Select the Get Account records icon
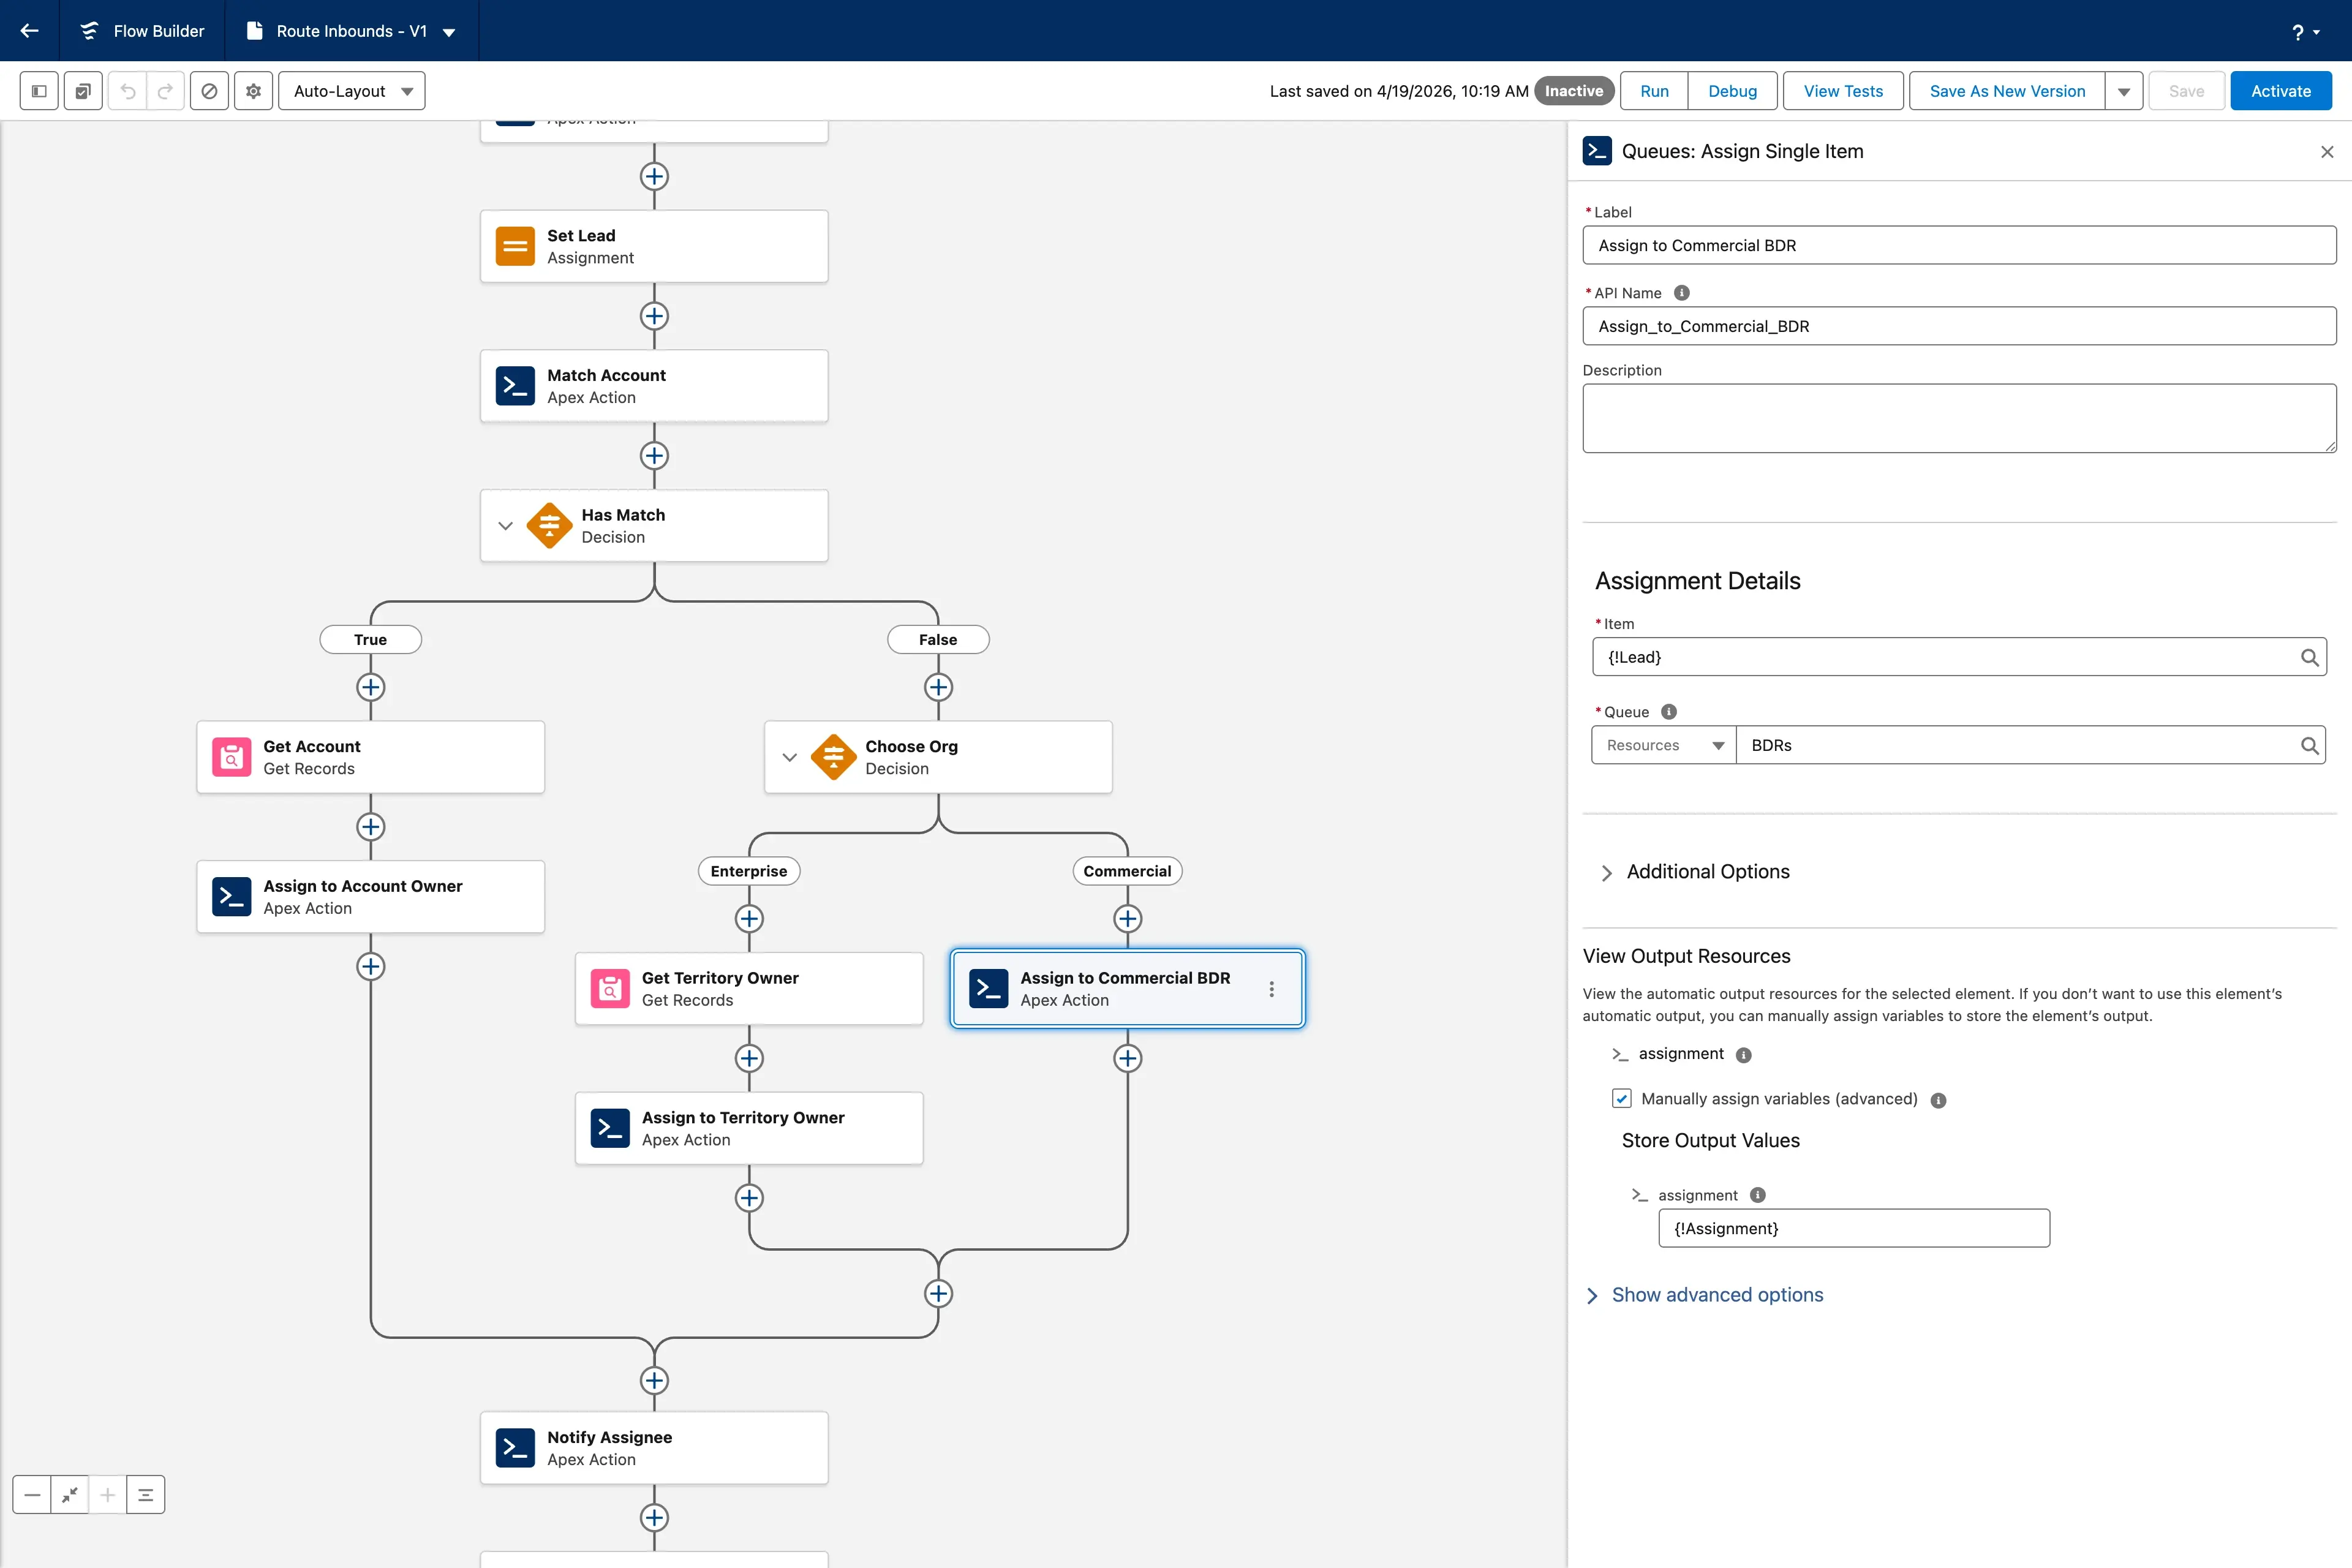Screen dimensions: 2352x1568 [x=231, y=757]
